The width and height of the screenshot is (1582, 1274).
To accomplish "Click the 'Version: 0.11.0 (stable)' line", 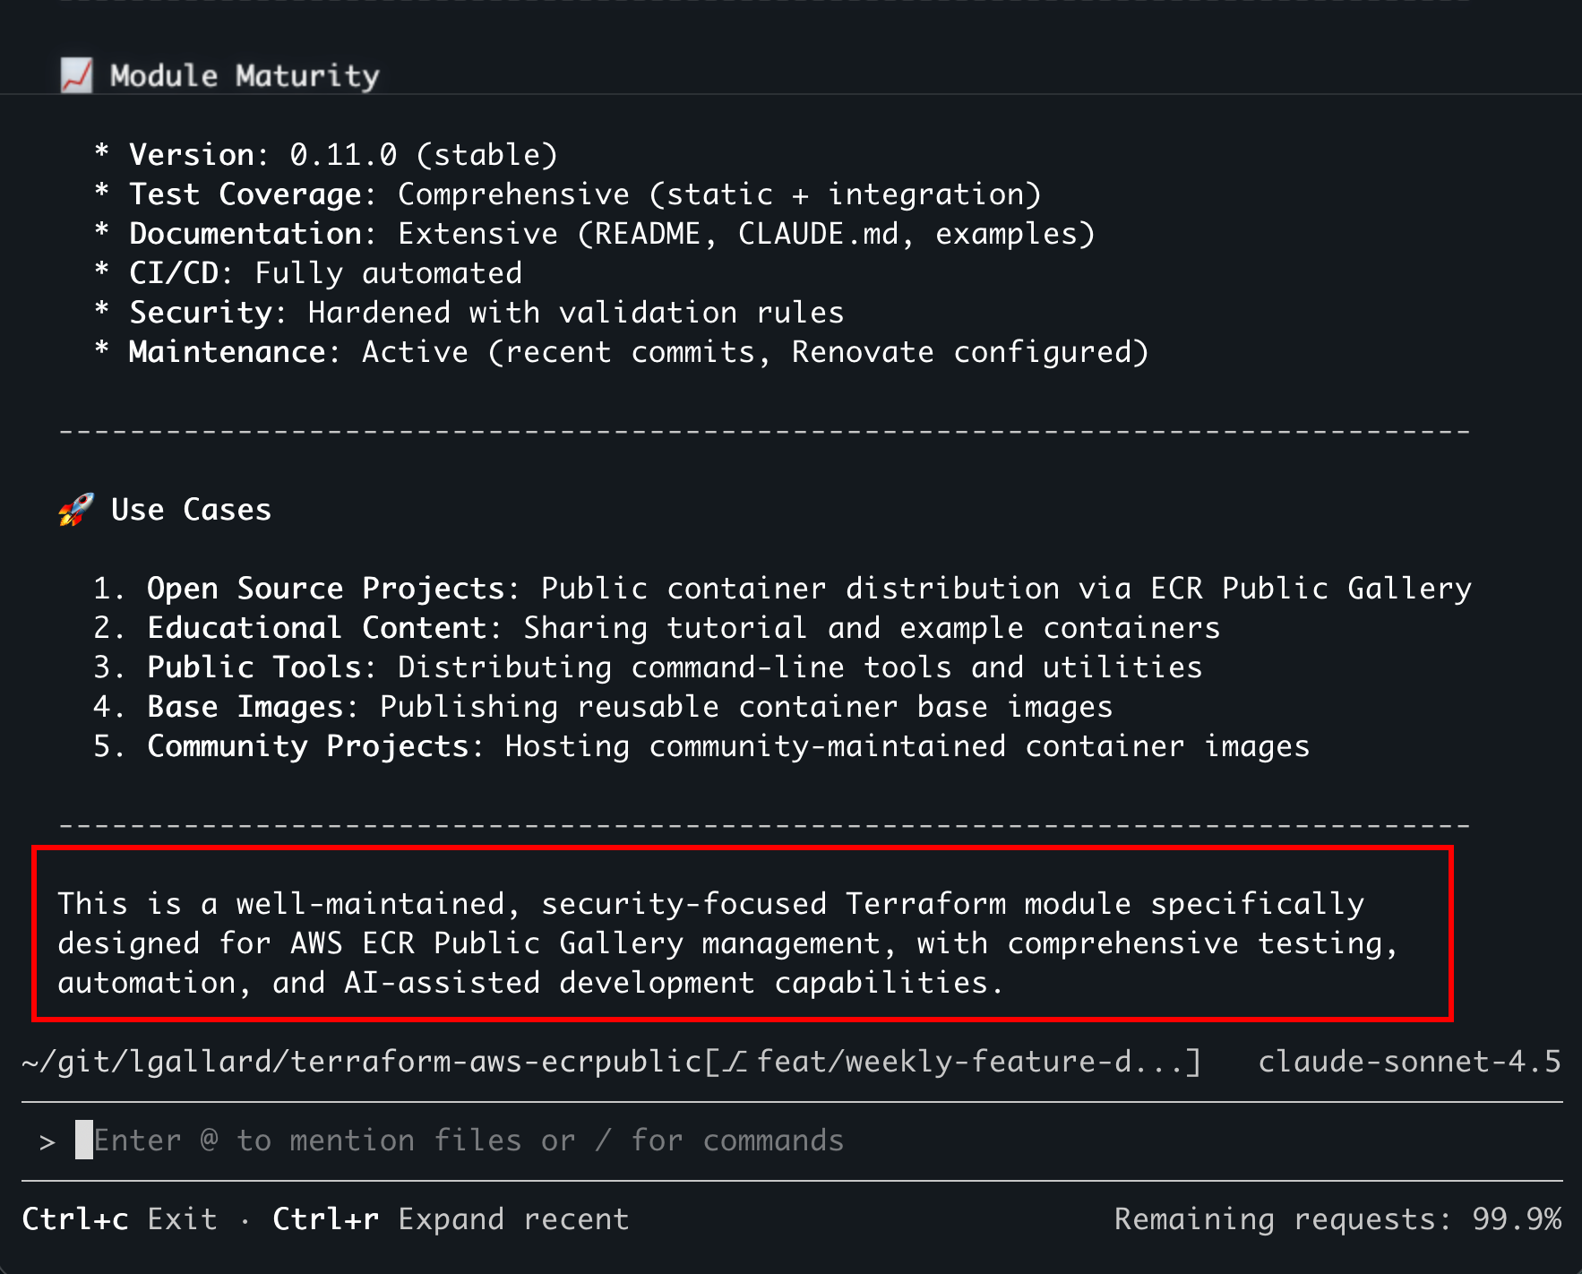I will click(343, 155).
